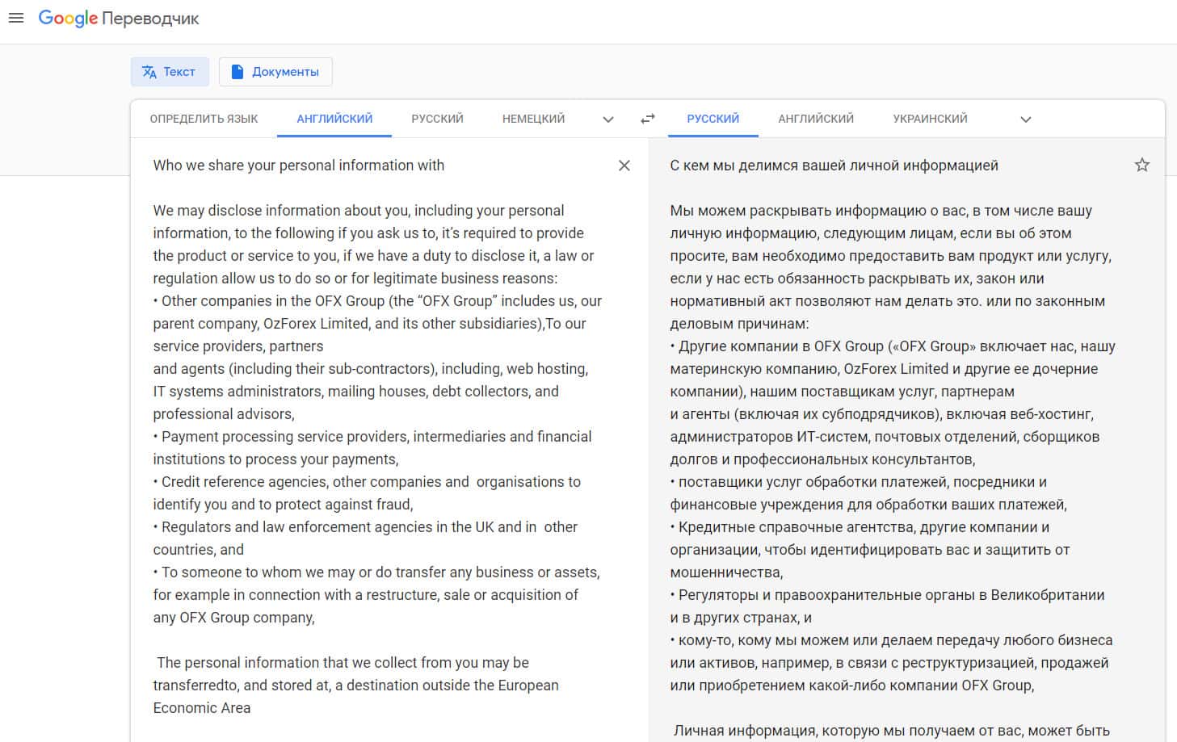Click source text "Economic Area"
This screenshot has height=742, width=1177.
pyautogui.click(x=202, y=708)
